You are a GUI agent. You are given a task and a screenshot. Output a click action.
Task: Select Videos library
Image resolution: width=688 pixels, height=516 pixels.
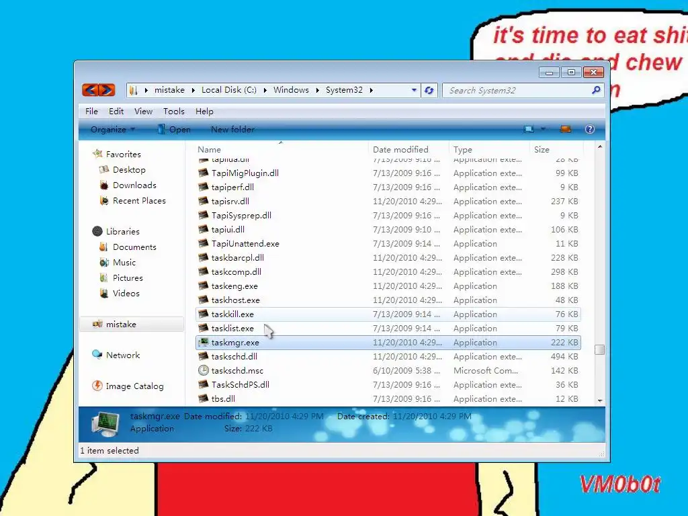[x=120, y=293]
